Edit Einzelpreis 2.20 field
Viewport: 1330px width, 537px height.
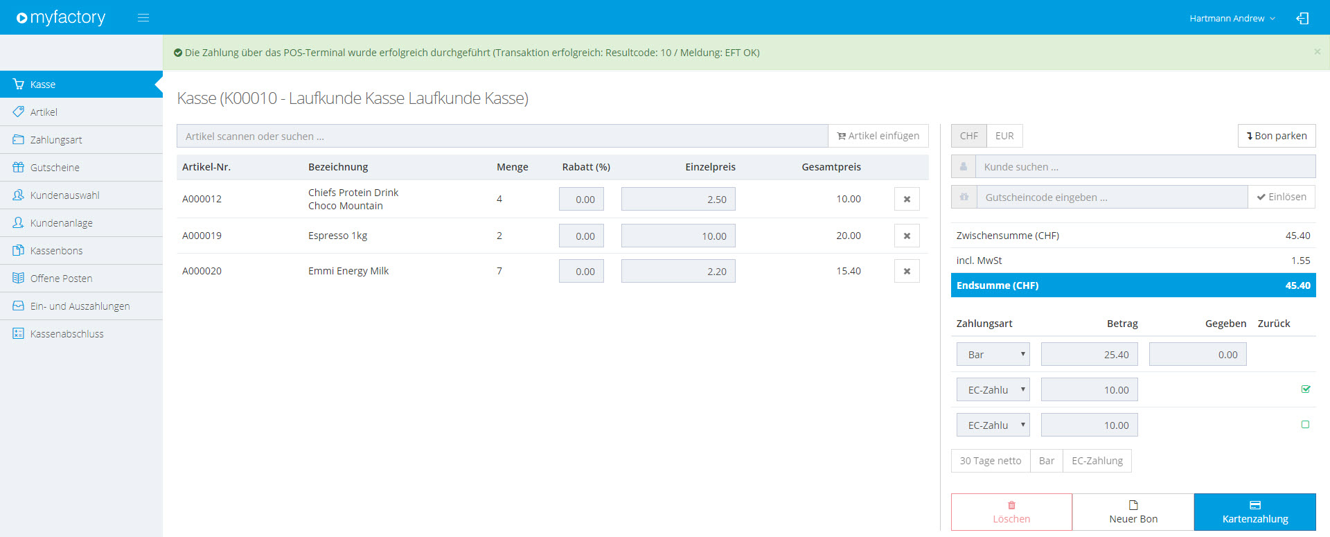[678, 272]
